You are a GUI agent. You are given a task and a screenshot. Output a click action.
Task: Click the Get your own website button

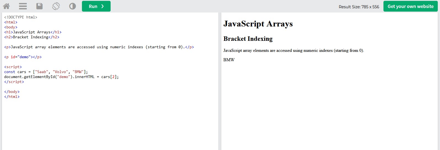410,6
